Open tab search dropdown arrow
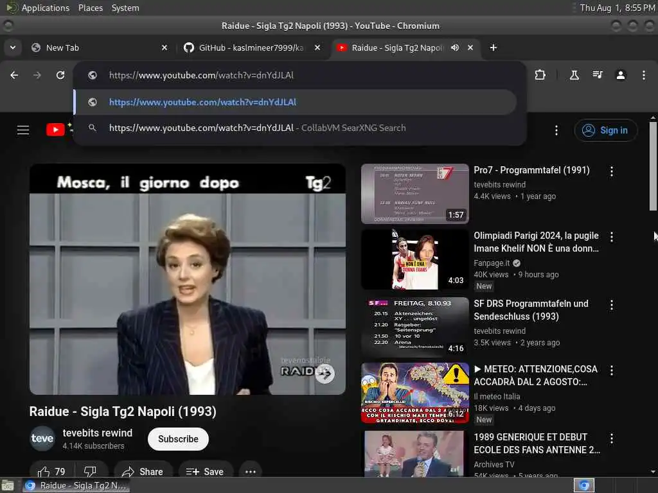This screenshot has width=658, height=493. click(13, 48)
